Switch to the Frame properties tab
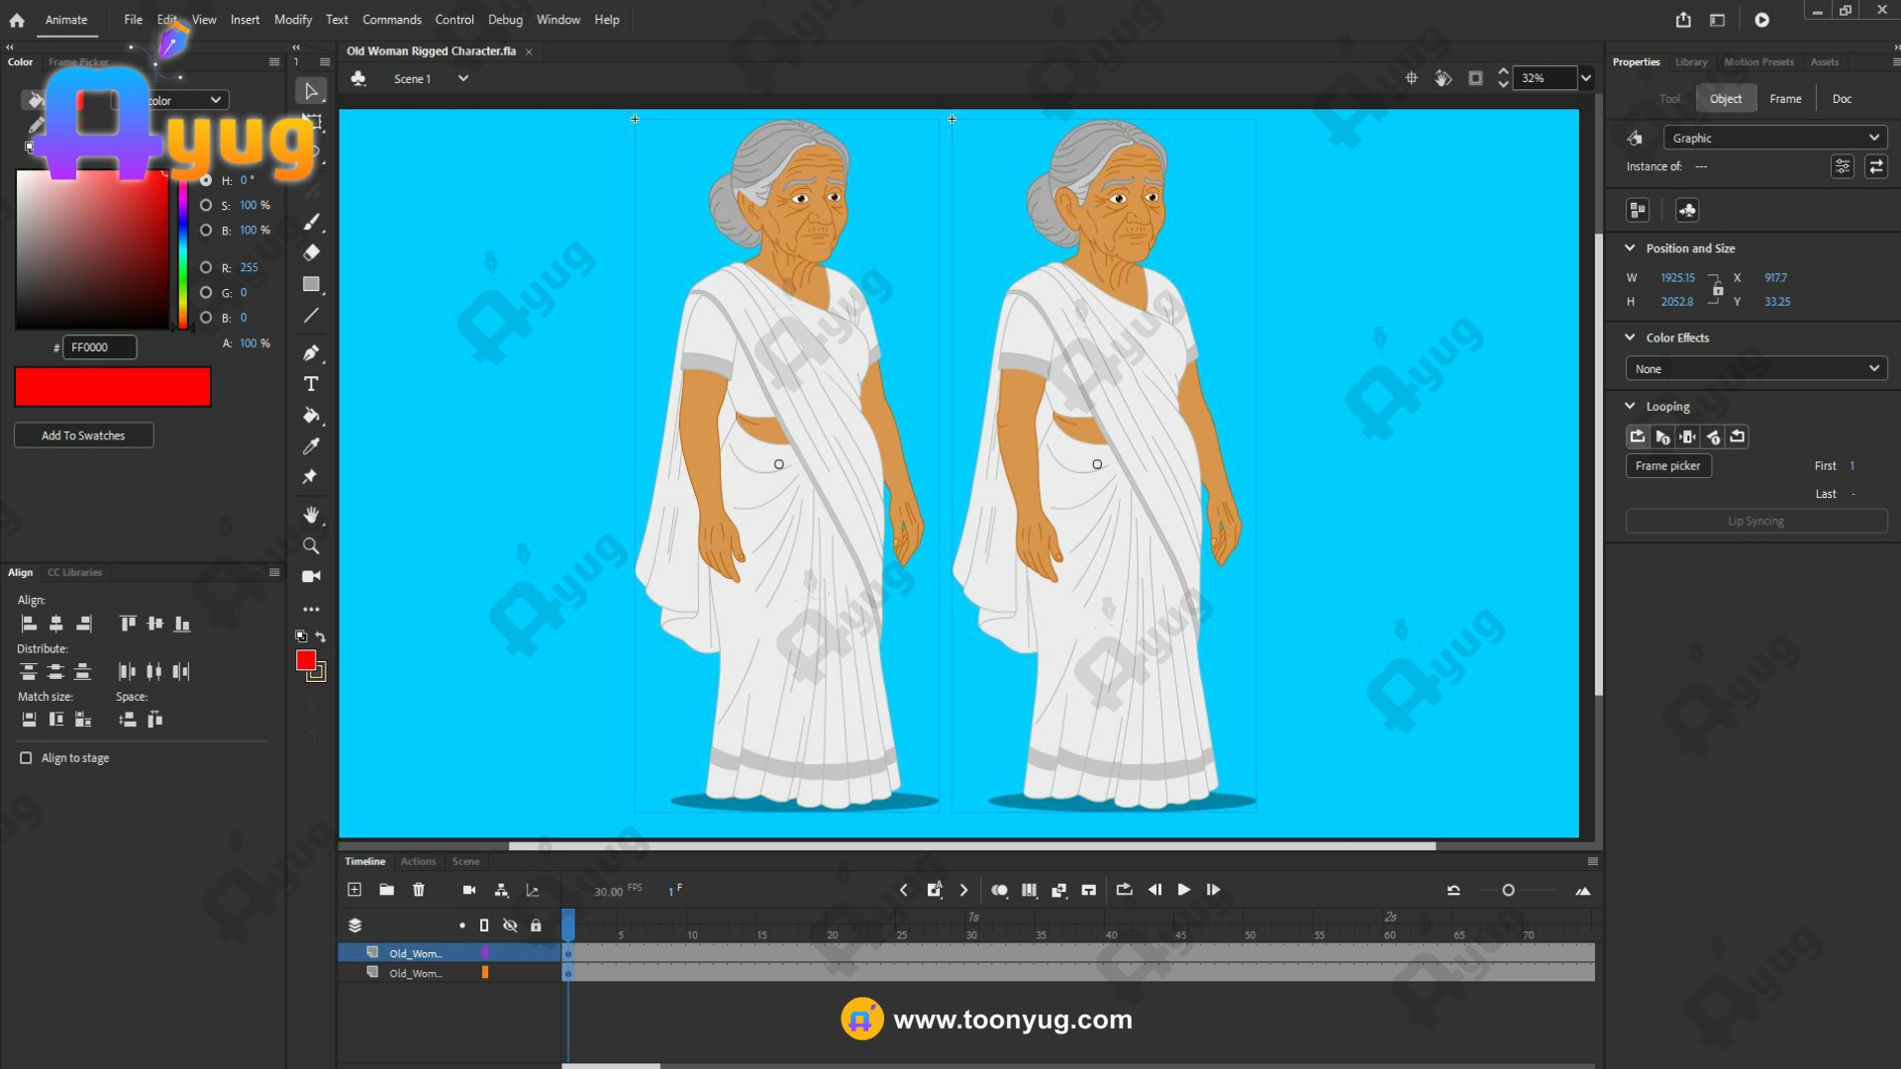This screenshot has width=1901, height=1069. 1785,99
